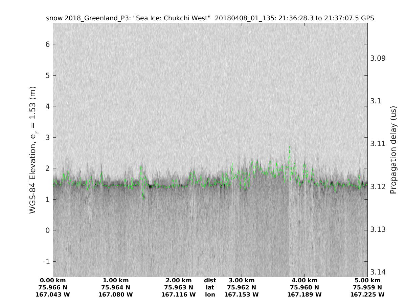This screenshot has height=305, width=406.
Task: Click the 3.11 propagation delay tick
Action: coord(378,144)
